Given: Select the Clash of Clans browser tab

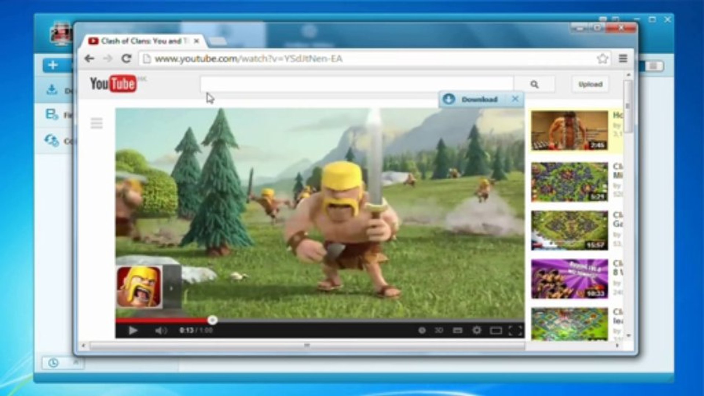Looking at the screenshot, I should pos(143,41).
